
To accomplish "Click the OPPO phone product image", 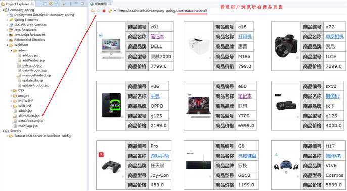I will tap(111, 105).
